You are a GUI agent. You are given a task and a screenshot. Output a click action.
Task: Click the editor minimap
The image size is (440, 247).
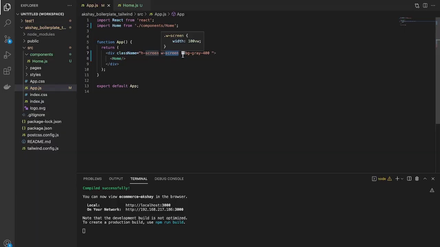418,22
